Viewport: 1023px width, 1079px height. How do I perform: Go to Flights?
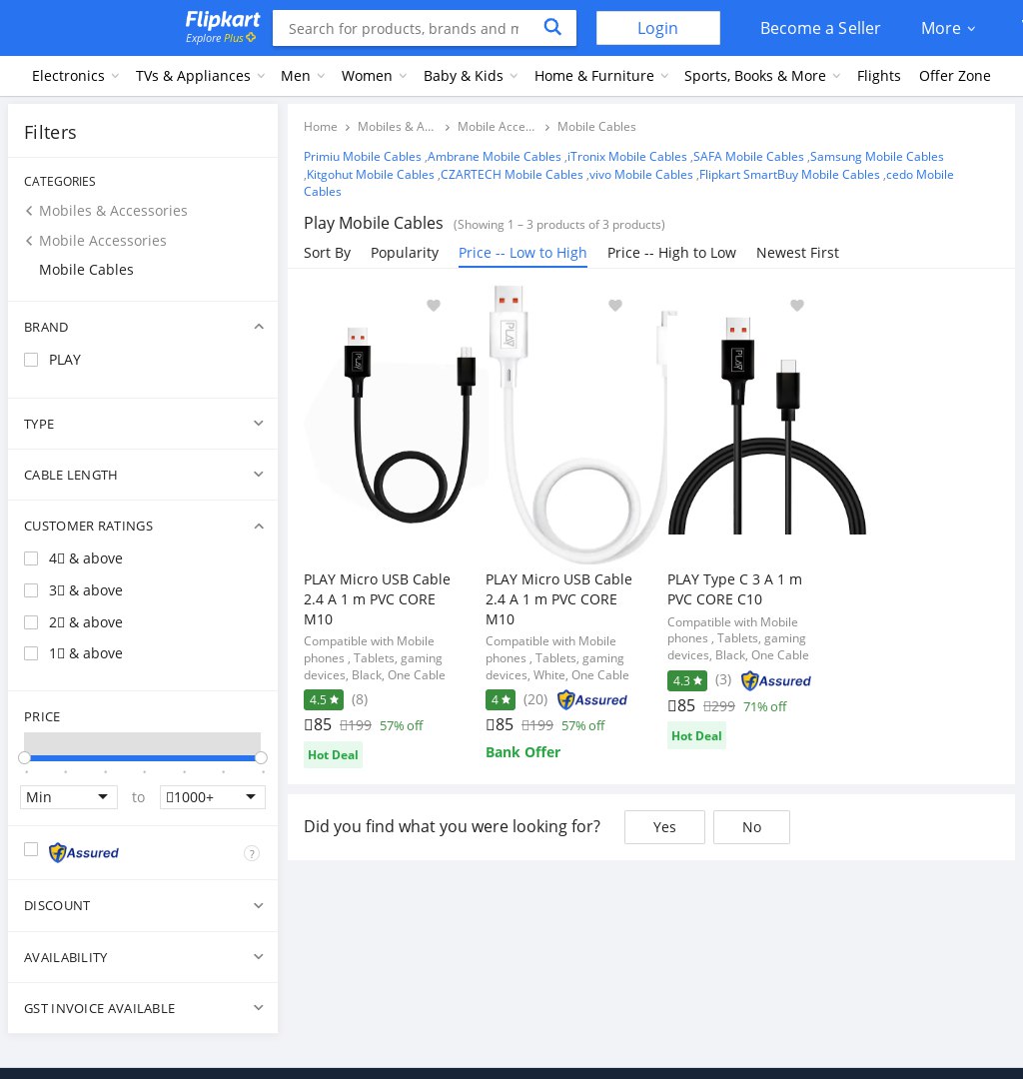pyautogui.click(x=878, y=76)
